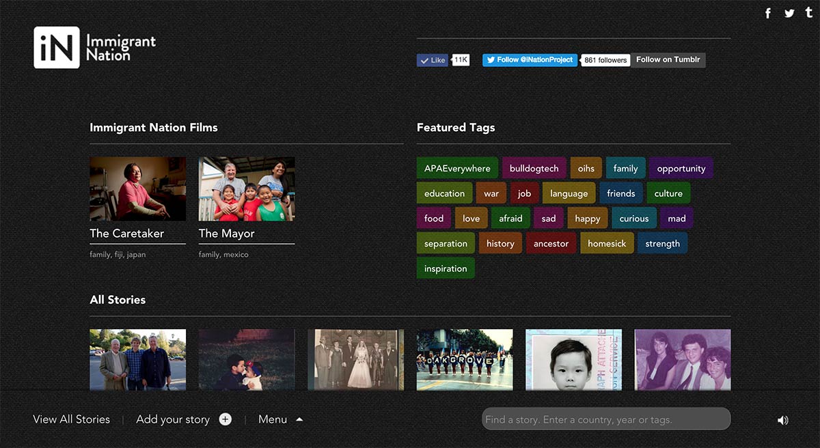The height and width of the screenshot is (448, 820).
Task: Open the Oak Grove parade story thumbnail
Action: pyautogui.click(x=465, y=359)
